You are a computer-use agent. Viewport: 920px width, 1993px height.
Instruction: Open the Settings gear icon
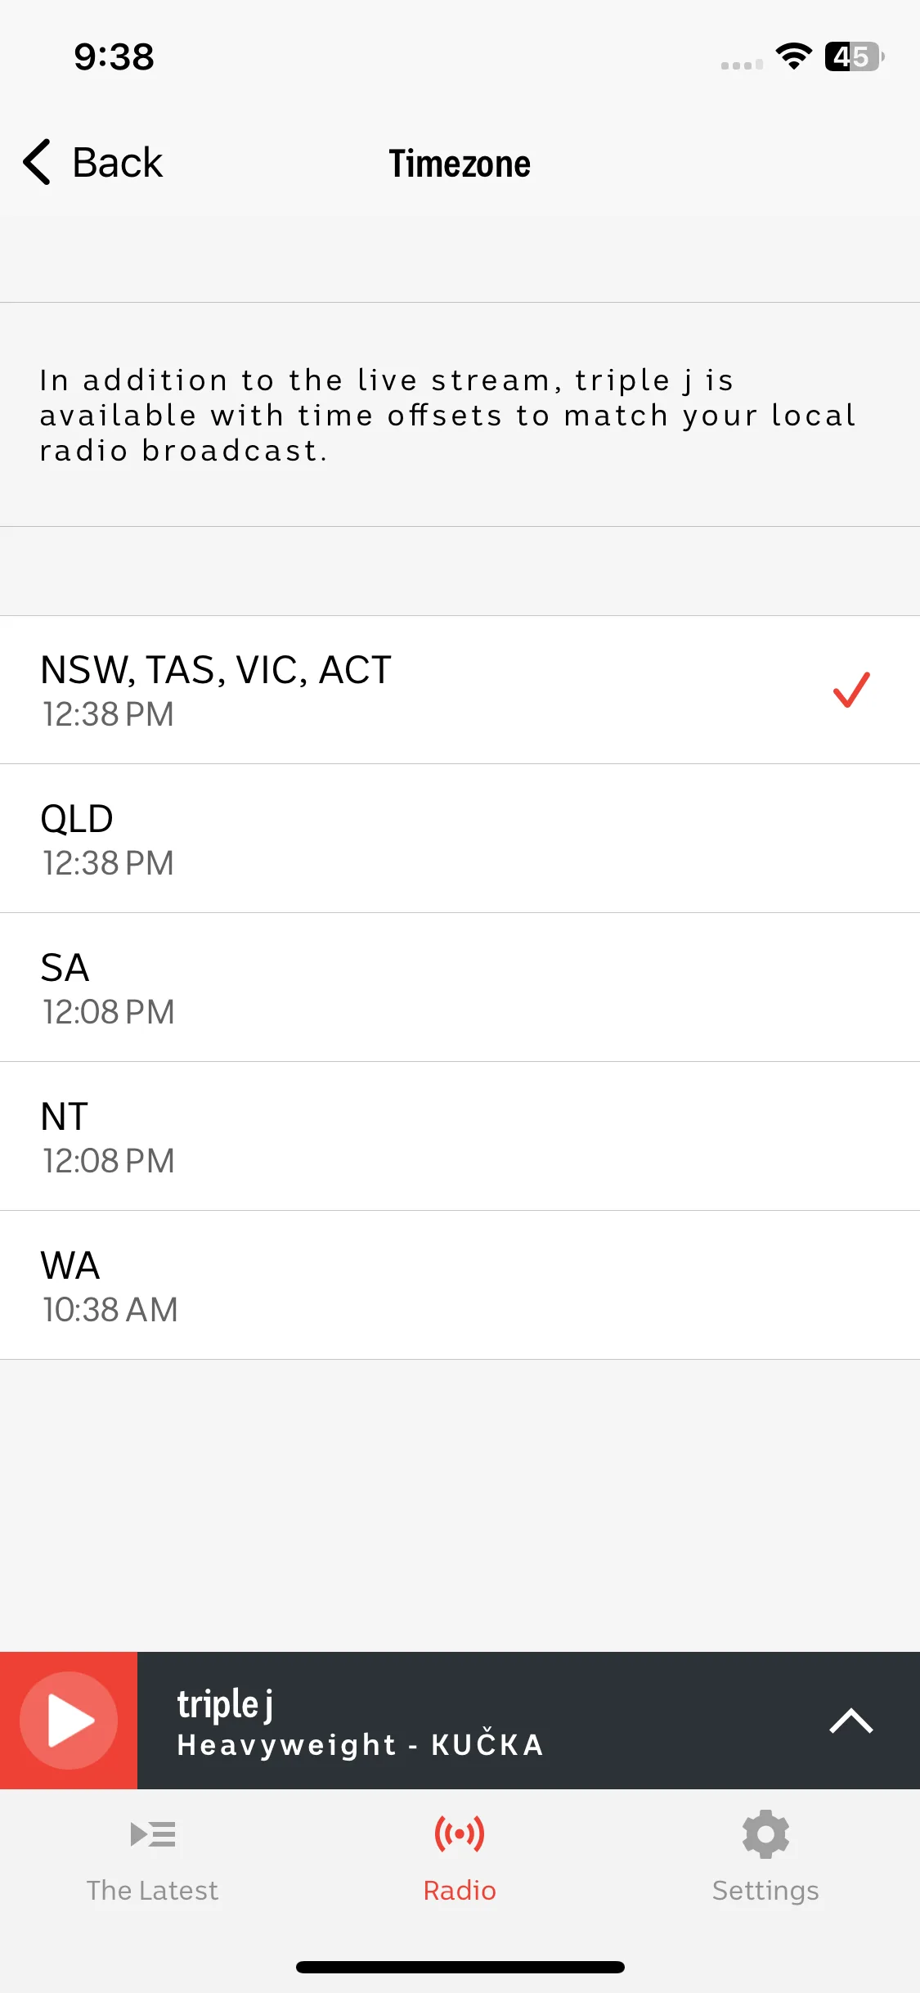click(765, 1834)
